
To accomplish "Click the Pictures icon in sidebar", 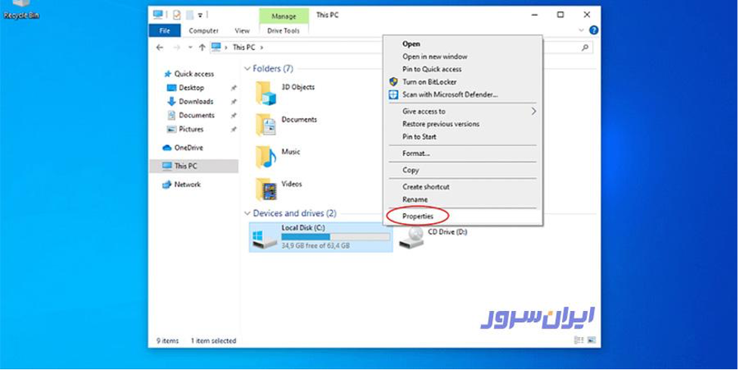I will (172, 129).
